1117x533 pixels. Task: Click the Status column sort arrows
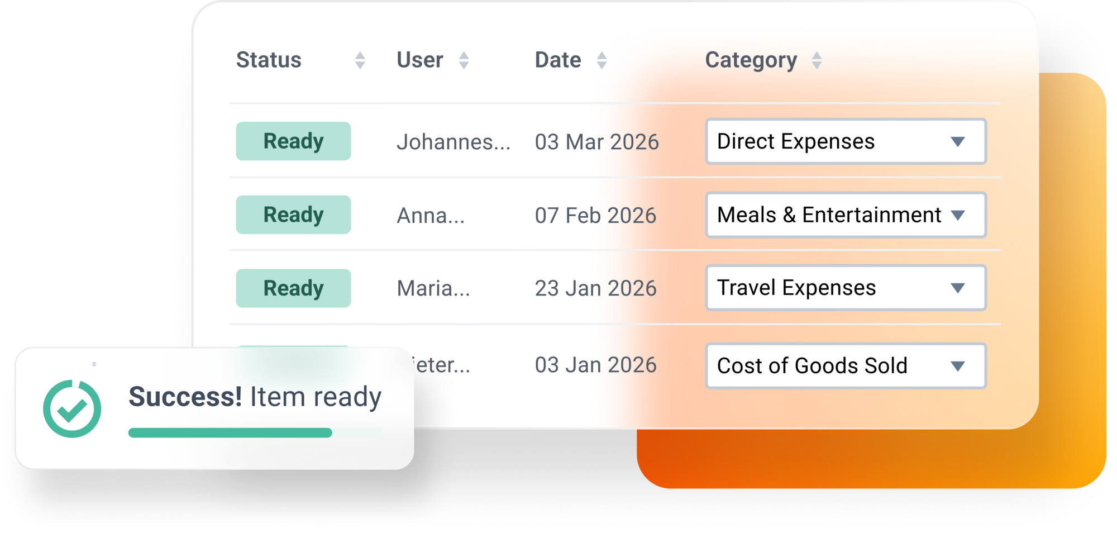pyautogui.click(x=360, y=60)
